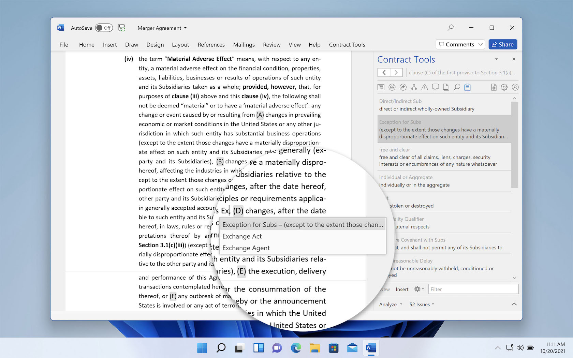This screenshot has width=573, height=358.
Task: Open the speech bubble comments icon in panel
Action: [435, 87]
